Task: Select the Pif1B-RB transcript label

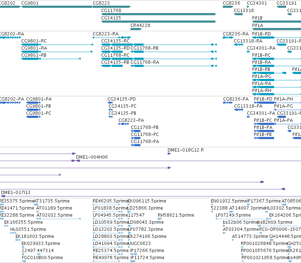Action: [x=261, y=69]
